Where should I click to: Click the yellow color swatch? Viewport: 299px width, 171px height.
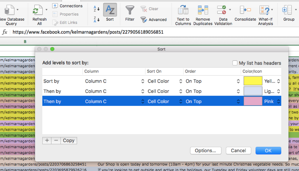tap(253, 81)
